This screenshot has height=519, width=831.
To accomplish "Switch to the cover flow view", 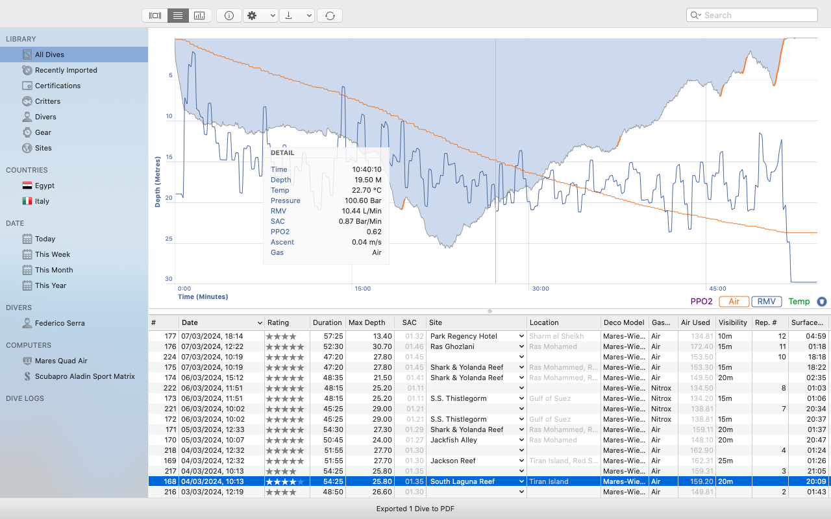I will [x=155, y=16].
